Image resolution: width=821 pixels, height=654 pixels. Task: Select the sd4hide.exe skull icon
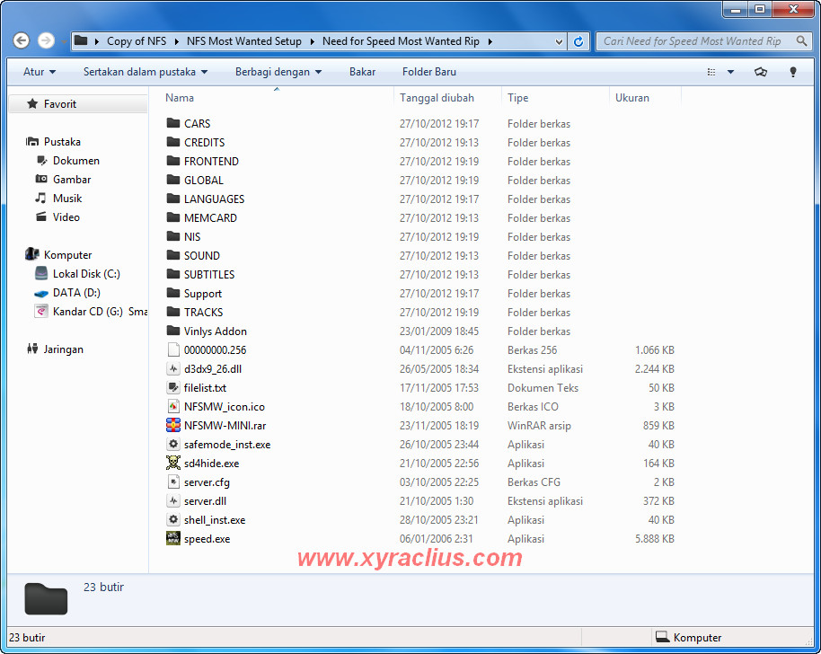tap(173, 463)
